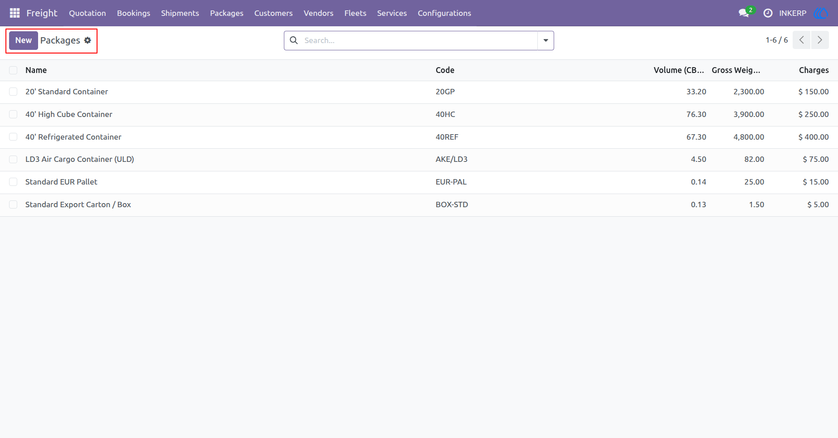Open the Vendors menu
The width and height of the screenshot is (838, 438).
(318, 13)
